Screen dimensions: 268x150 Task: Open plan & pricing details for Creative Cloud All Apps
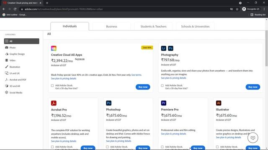[x=64, y=78]
